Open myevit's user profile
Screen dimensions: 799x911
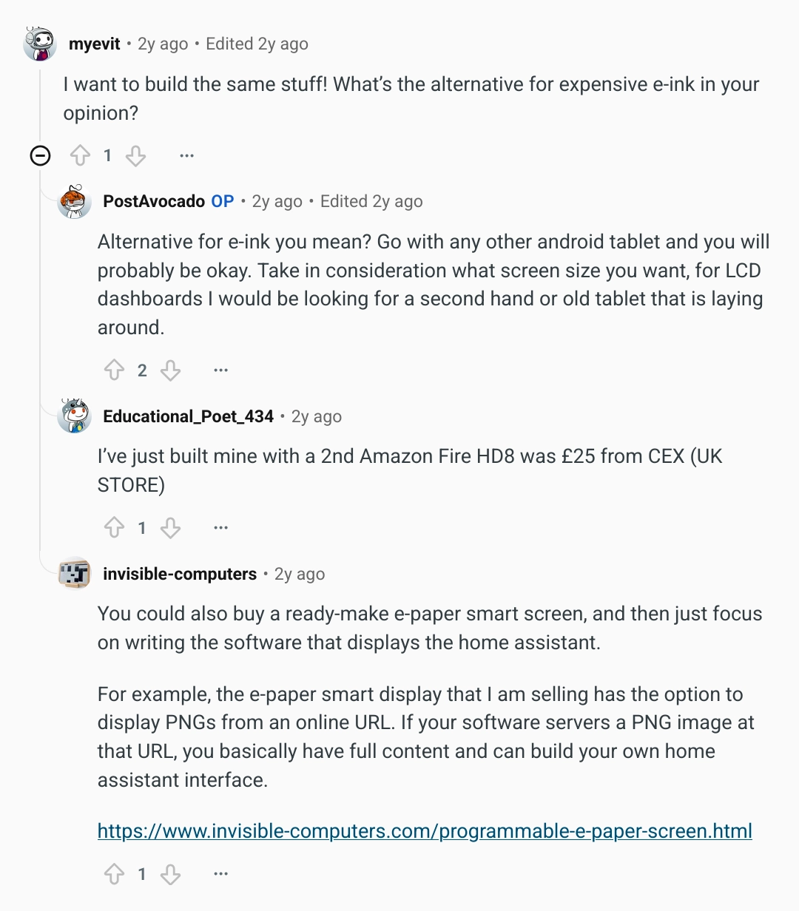point(94,44)
